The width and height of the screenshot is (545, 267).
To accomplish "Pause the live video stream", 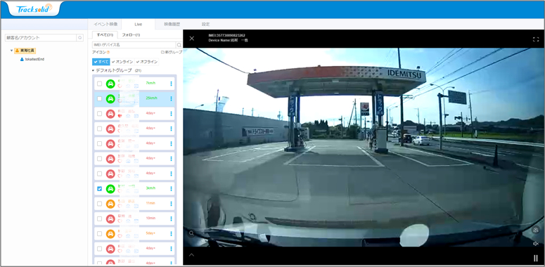I will (x=536, y=258).
